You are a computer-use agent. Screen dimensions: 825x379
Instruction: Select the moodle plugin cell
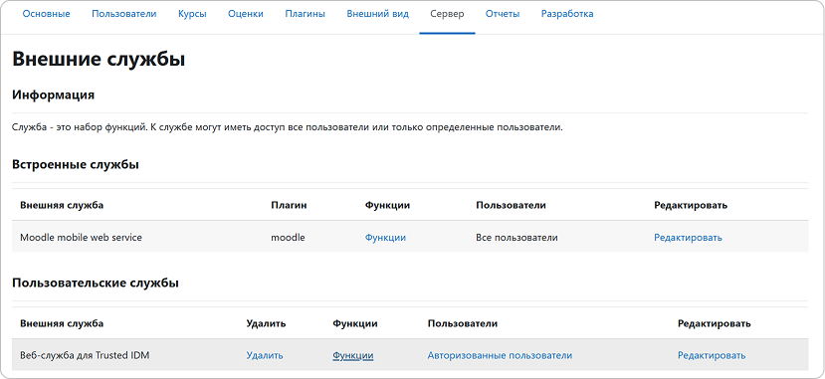[288, 238]
